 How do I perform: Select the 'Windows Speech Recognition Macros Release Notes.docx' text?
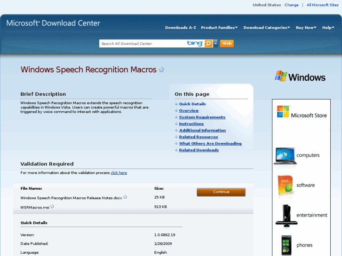pos(71,198)
